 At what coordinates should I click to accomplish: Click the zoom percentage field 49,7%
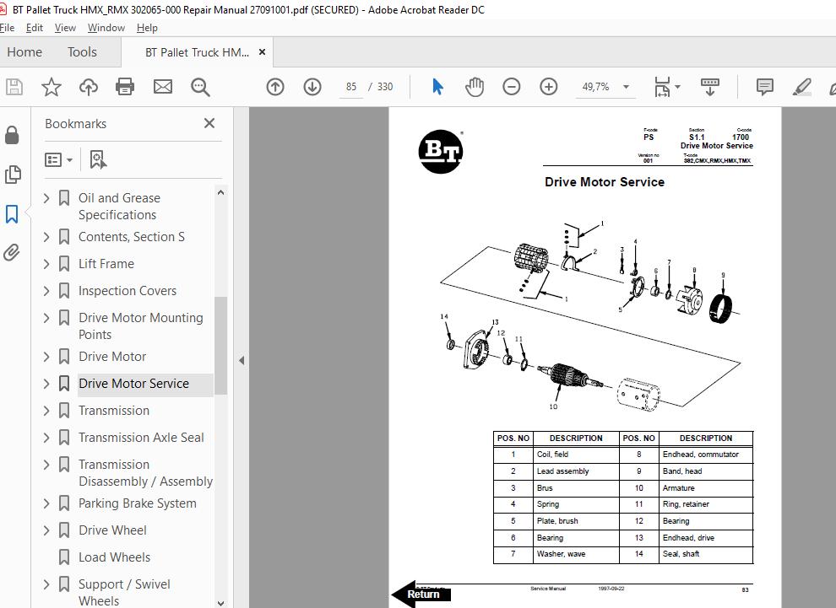[x=595, y=87]
